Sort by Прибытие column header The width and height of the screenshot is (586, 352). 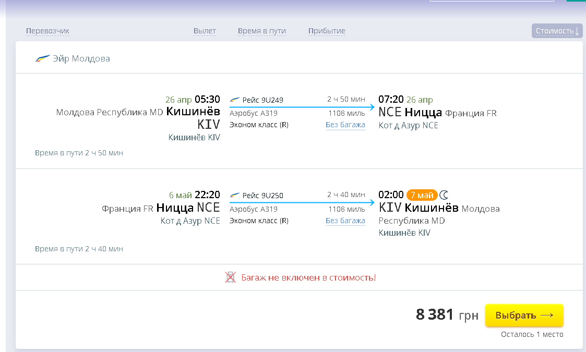327,31
